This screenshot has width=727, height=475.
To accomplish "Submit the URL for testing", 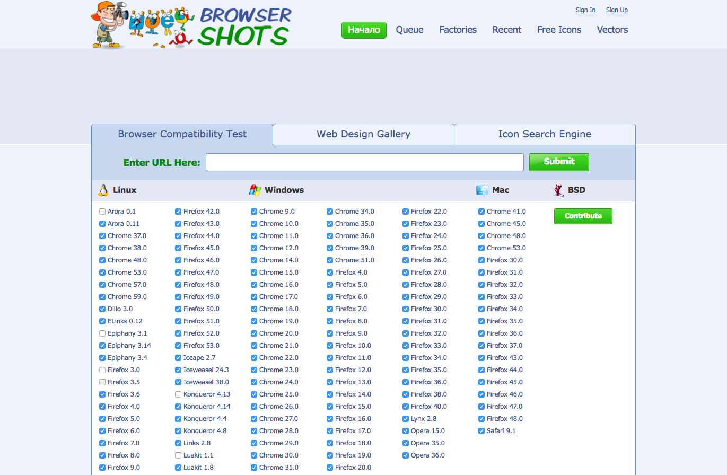I will tap(559, 162).
